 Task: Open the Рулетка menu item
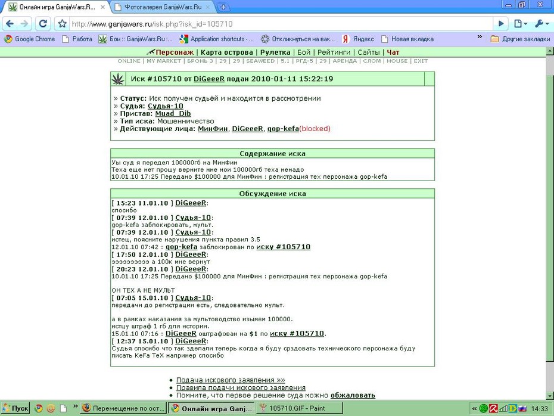click(x=275, y=52)
